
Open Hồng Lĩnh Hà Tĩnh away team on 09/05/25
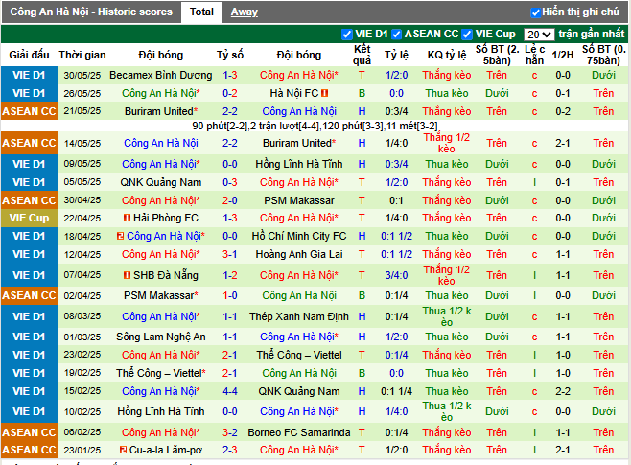pyautogui.click(x=299, y=164)
